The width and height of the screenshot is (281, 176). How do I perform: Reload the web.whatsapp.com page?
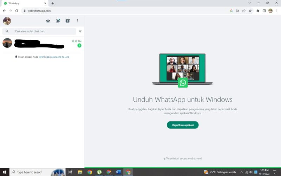coord(17,11)
